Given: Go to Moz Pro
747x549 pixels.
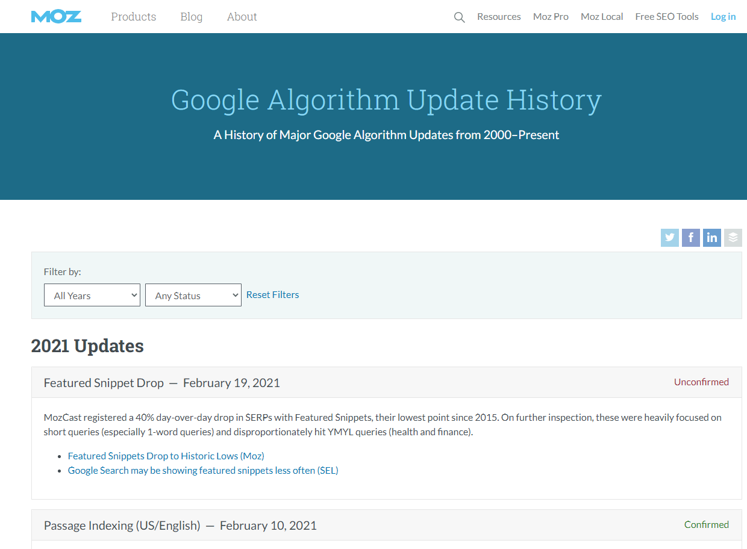Looking at the screenshot, I should point(551,17).
